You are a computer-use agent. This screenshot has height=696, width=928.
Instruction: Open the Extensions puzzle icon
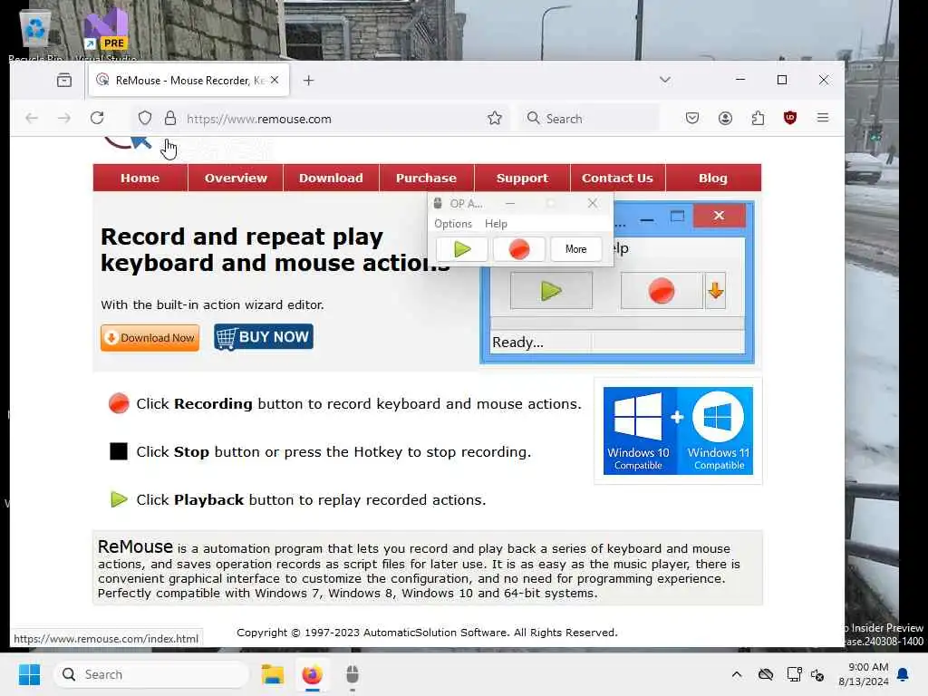click(x=758, y=119)
